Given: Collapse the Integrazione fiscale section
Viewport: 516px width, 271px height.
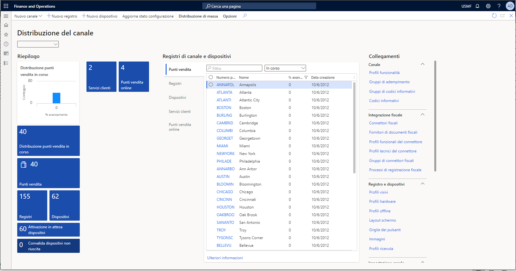Looking at the screenshot, I should coord(423,115).
